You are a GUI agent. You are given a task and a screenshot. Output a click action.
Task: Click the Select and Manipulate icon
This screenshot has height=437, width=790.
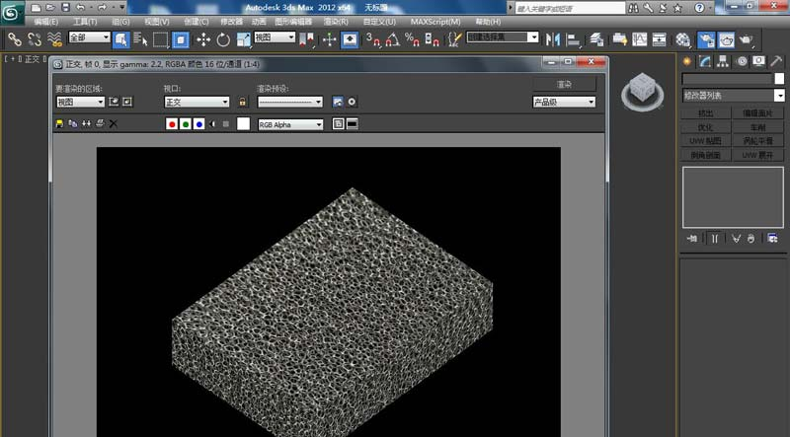tap(329, 39)
